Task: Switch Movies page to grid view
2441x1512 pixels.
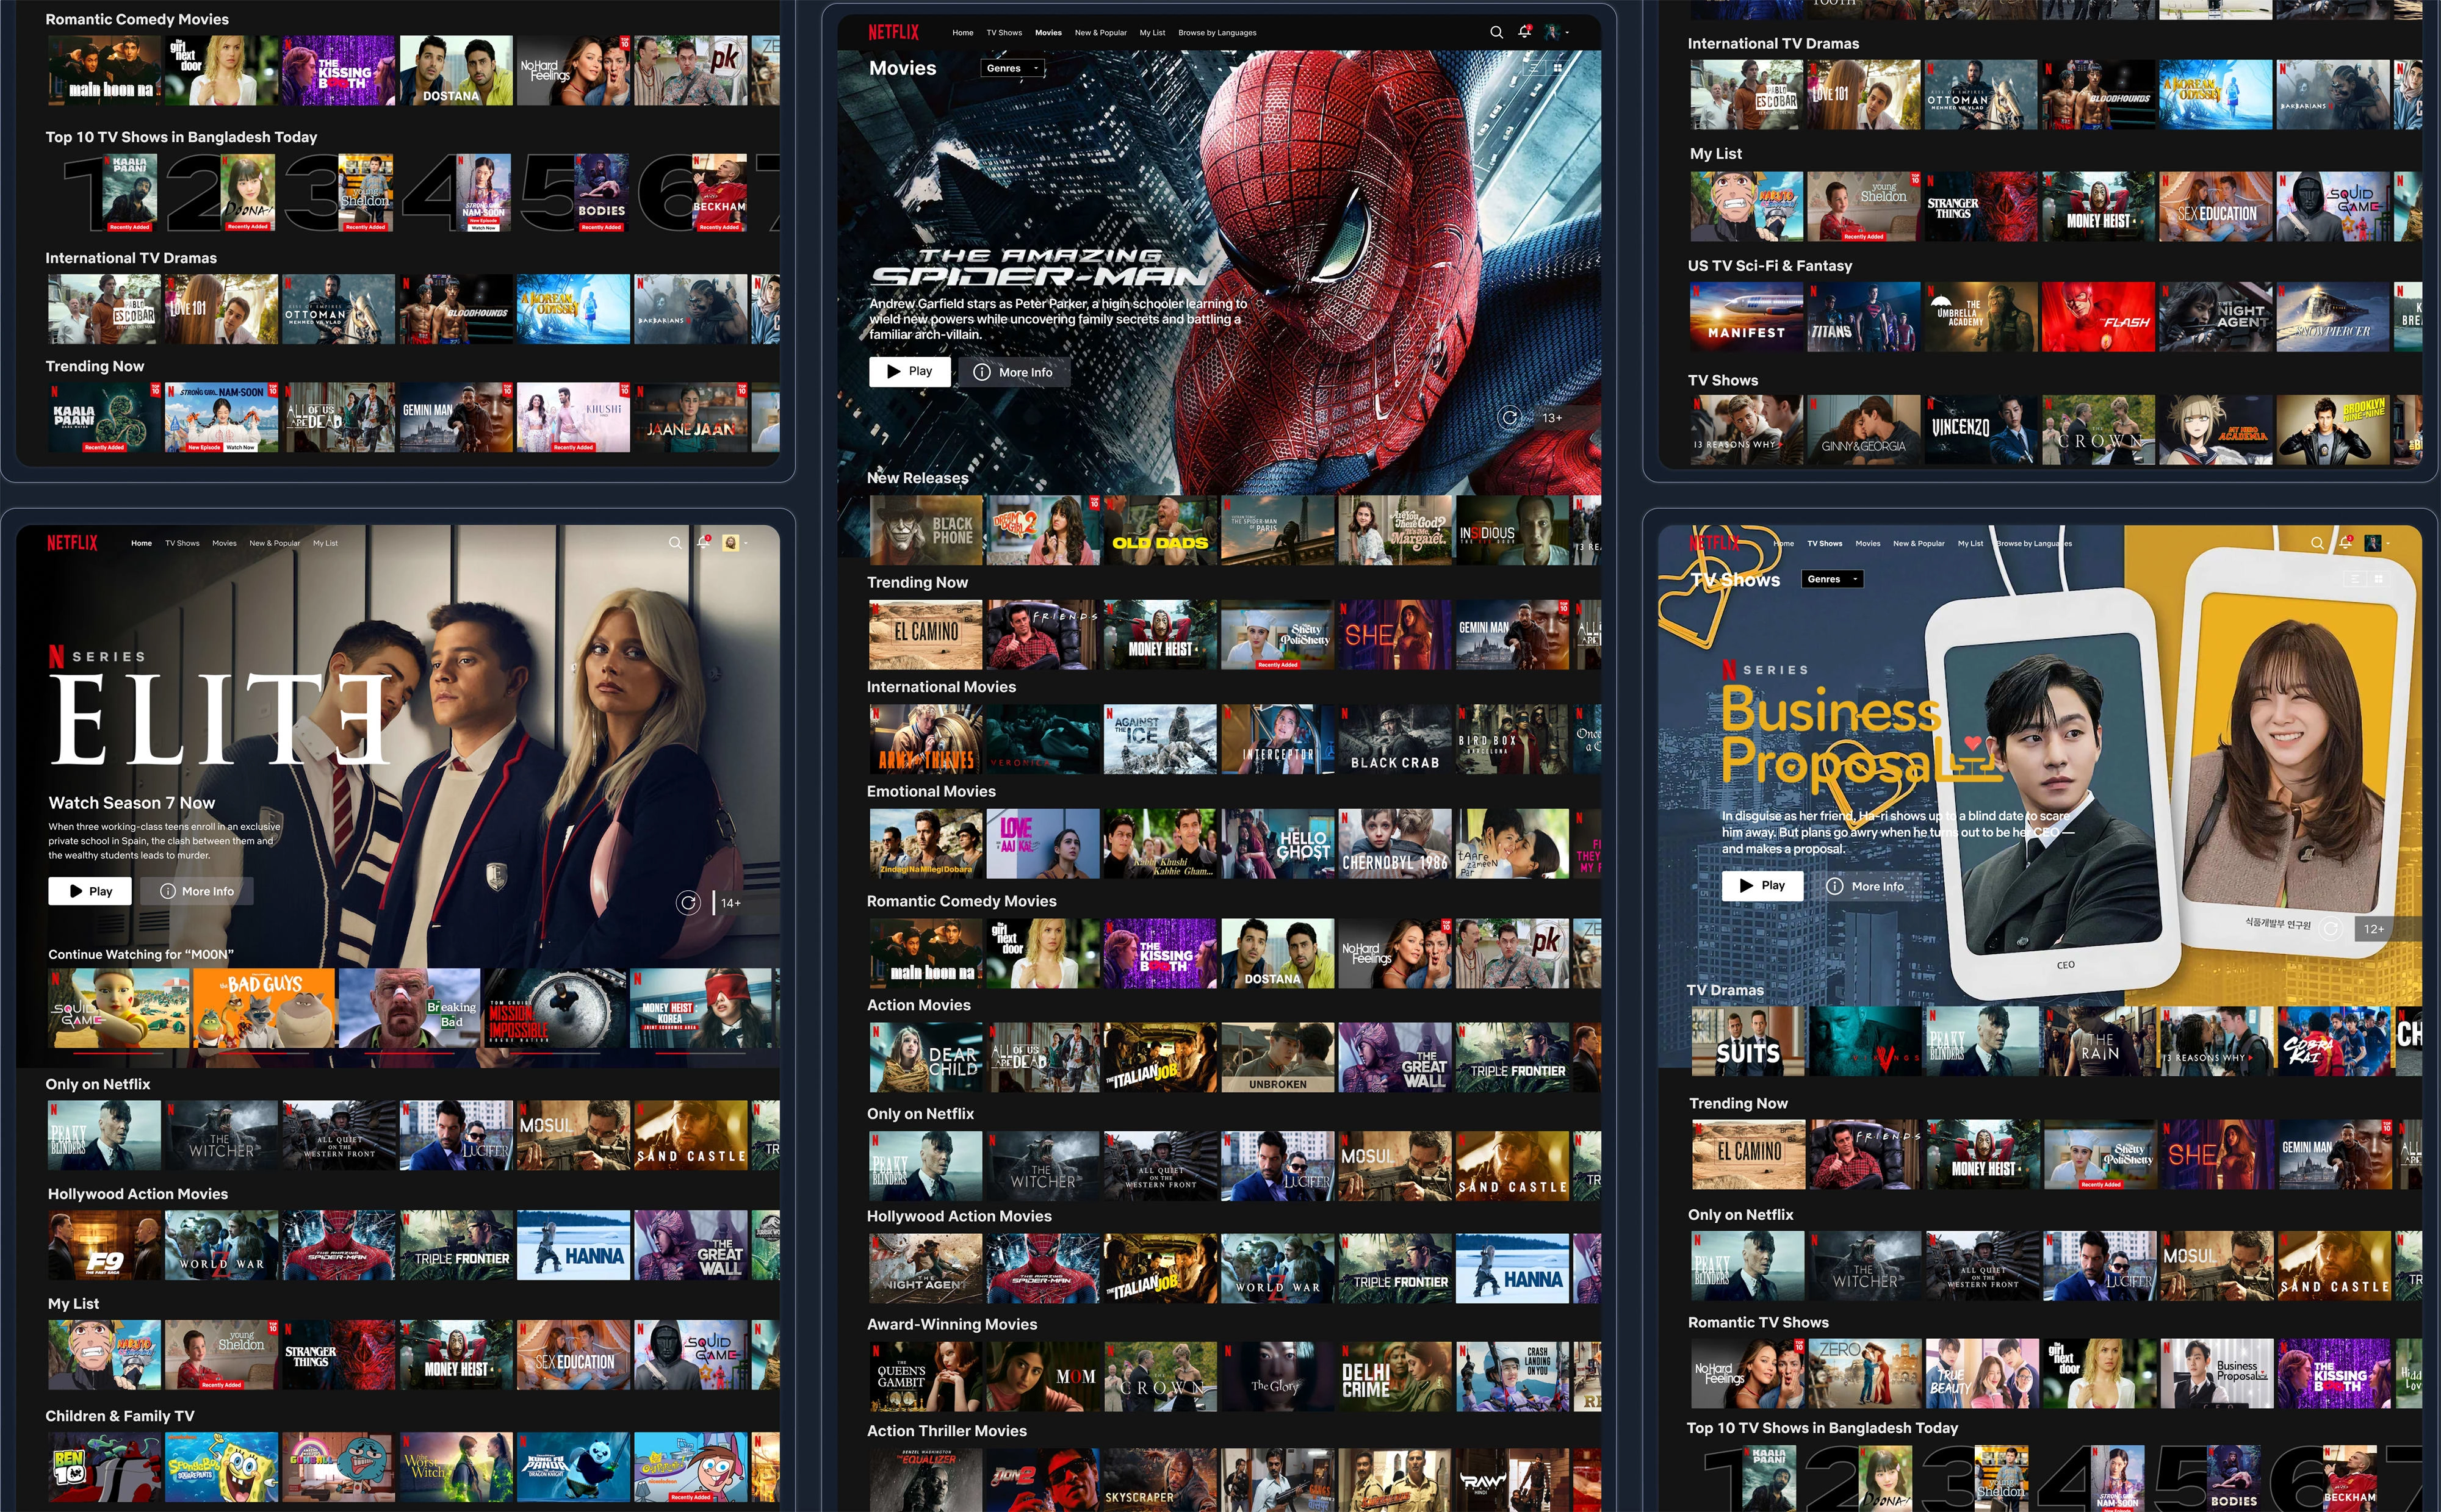Action: point(1557,68)
